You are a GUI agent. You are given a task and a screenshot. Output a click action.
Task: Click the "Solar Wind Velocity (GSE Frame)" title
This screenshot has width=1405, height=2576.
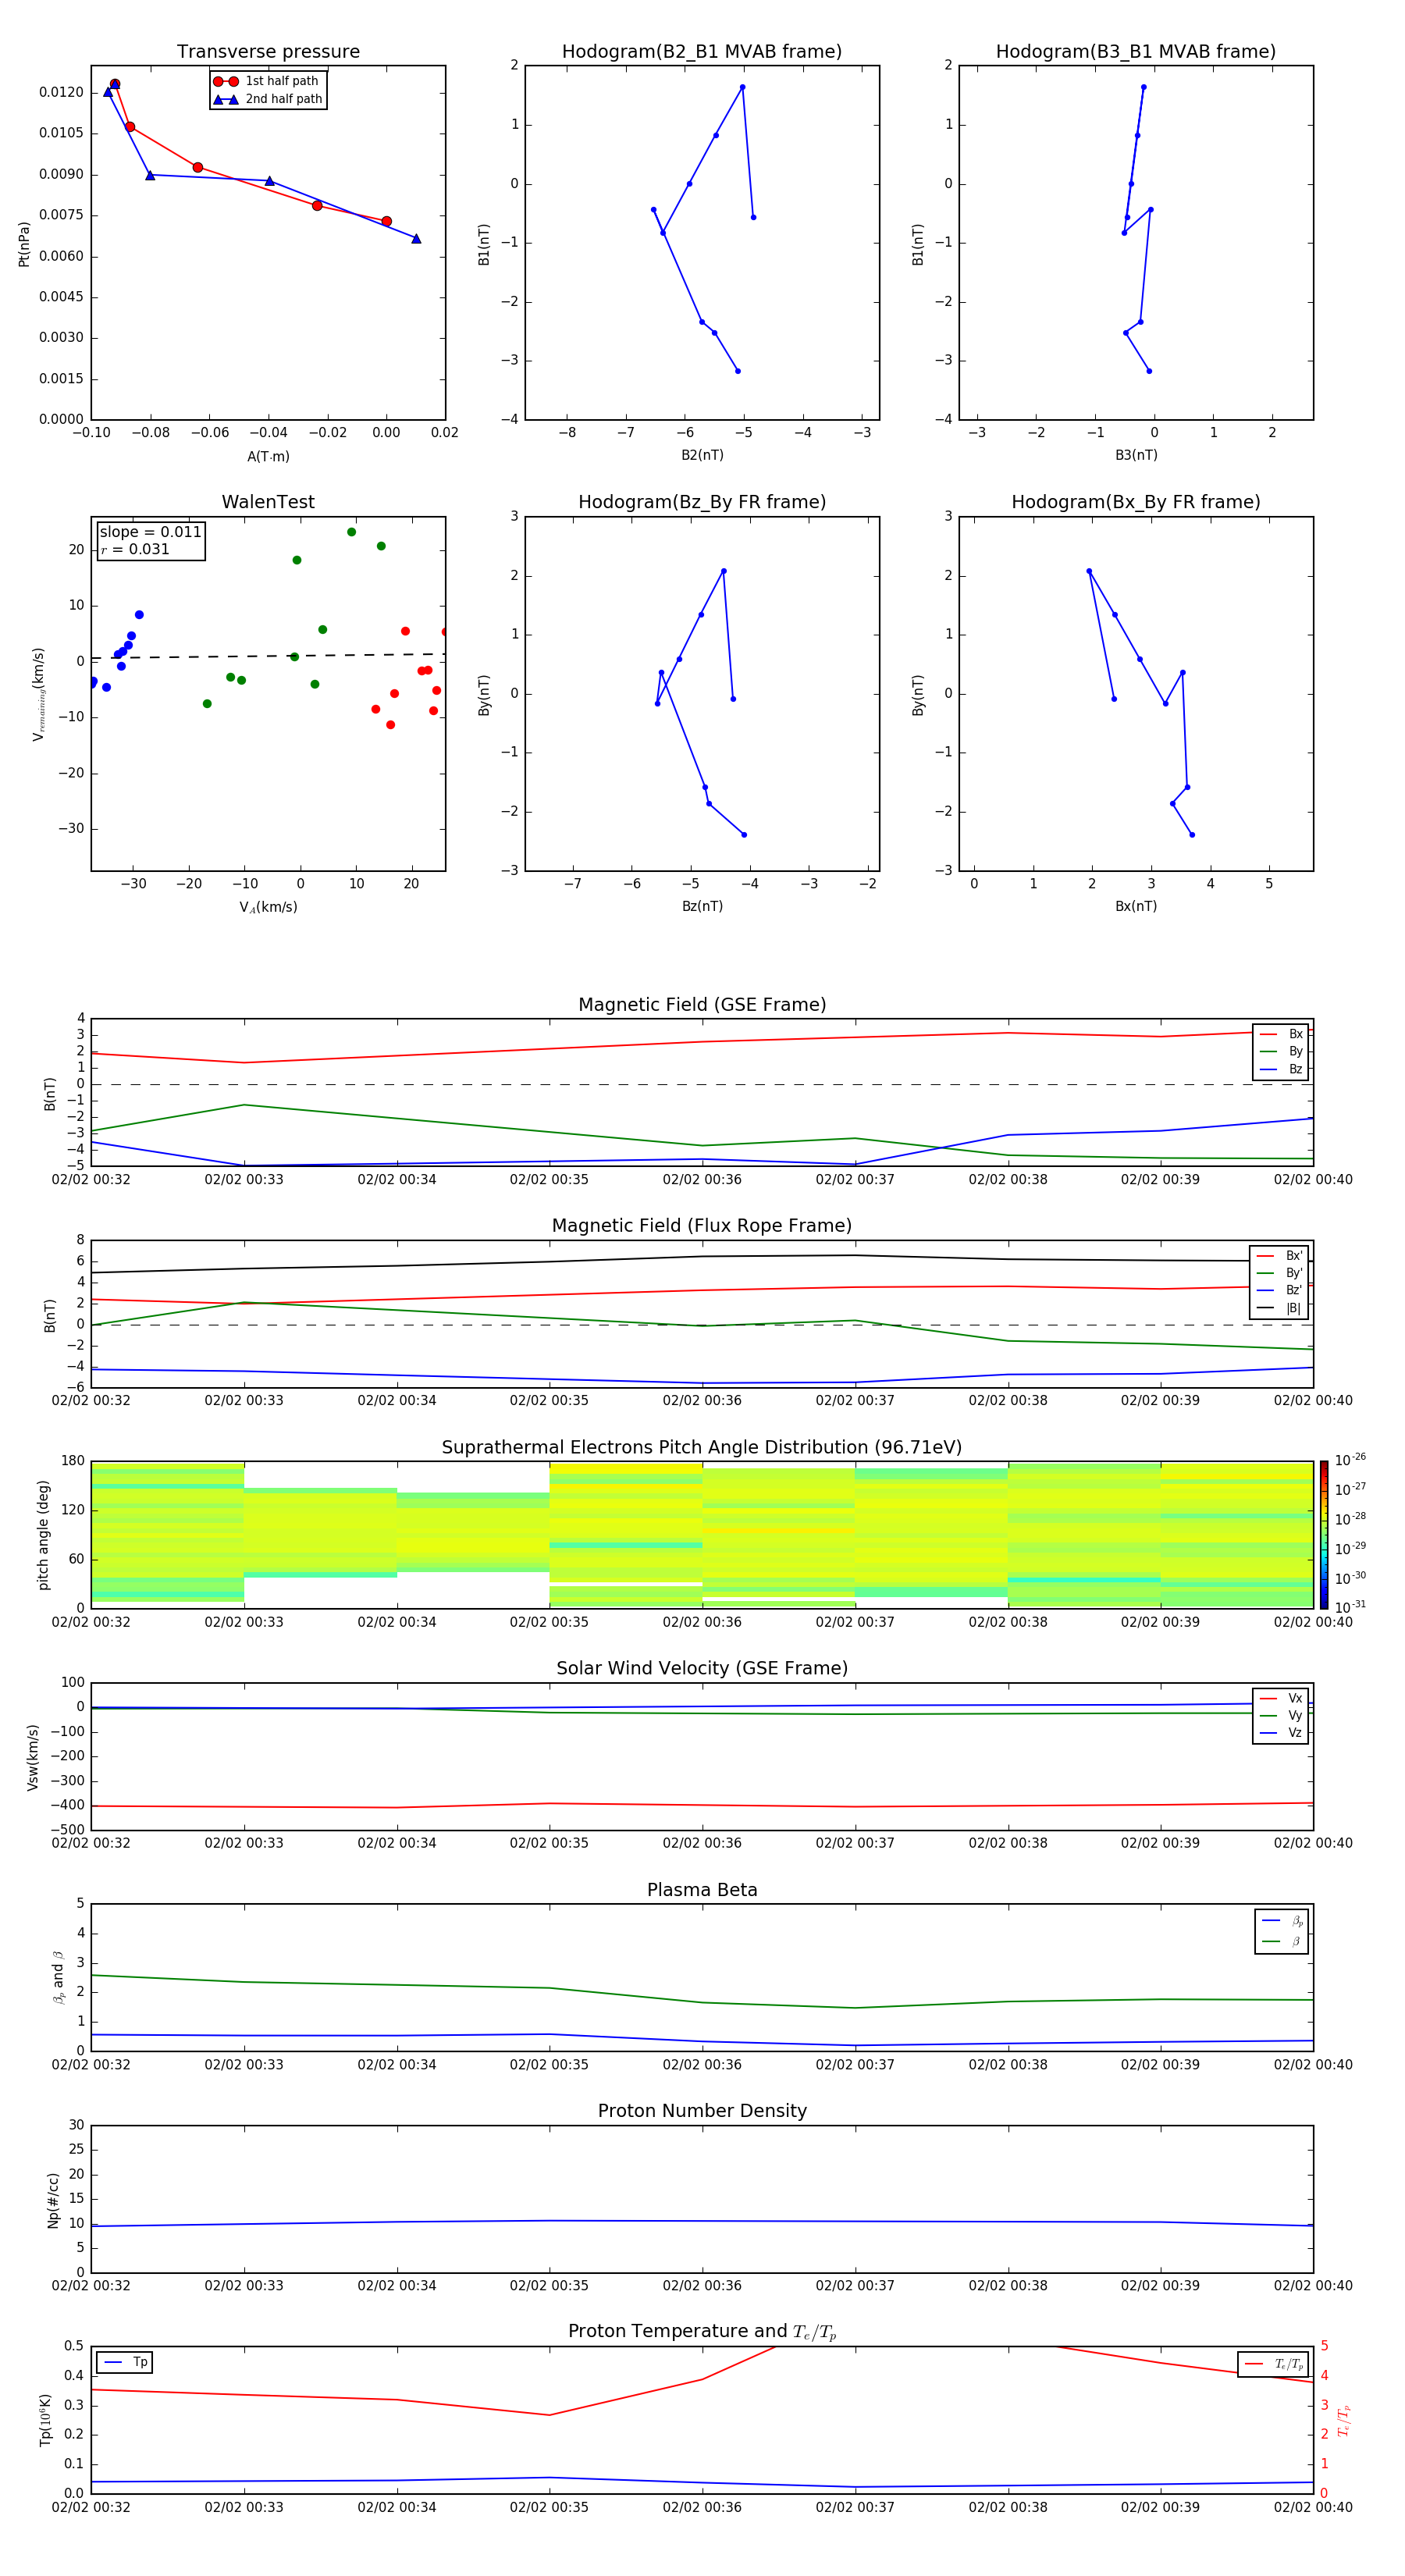point(702,1668)
